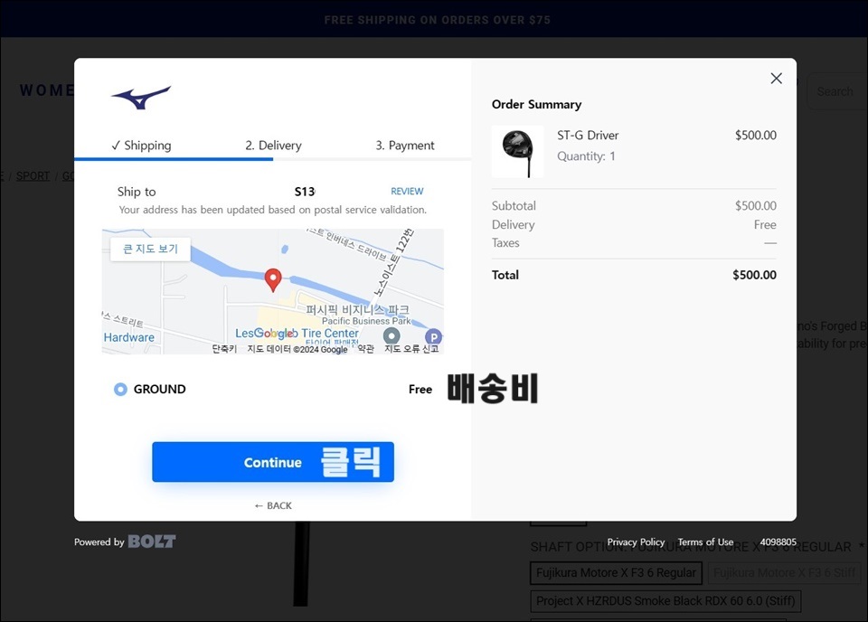Click the address updated validation message
This screenshot has width=868, height=622.
pyautogui.click(x=272, y=210)
